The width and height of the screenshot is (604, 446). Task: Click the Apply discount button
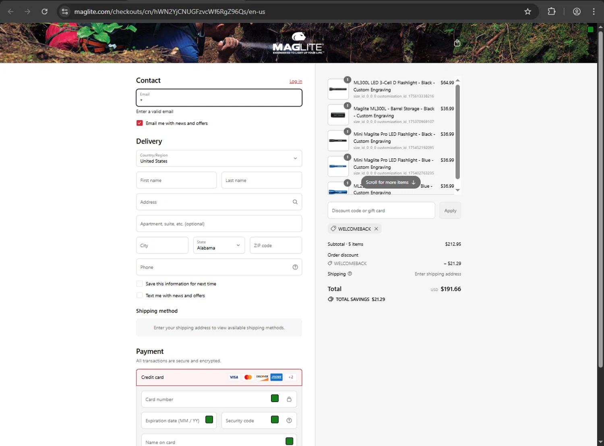point(450,210)
